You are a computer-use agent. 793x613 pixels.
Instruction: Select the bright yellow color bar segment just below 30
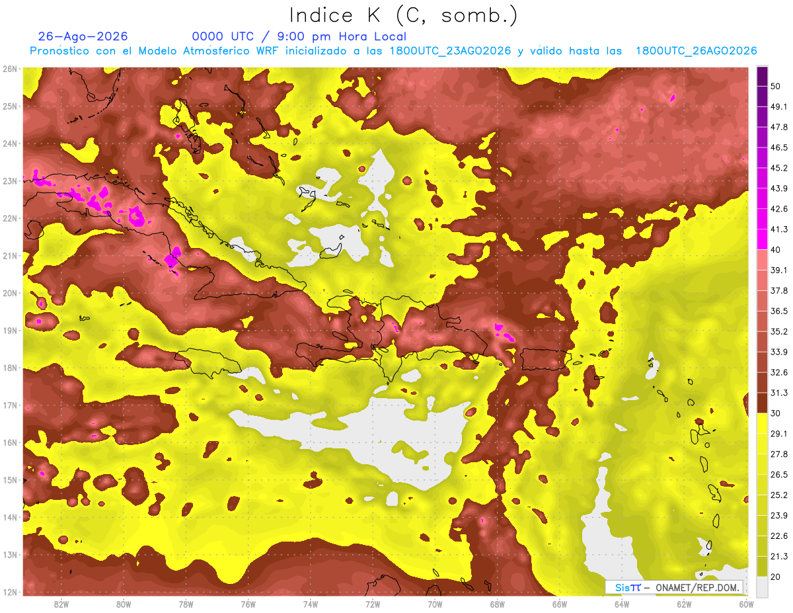[762, 423]
